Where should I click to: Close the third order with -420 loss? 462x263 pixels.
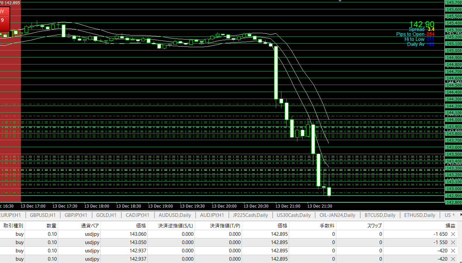pyautogui.click(x=453, y=251)
